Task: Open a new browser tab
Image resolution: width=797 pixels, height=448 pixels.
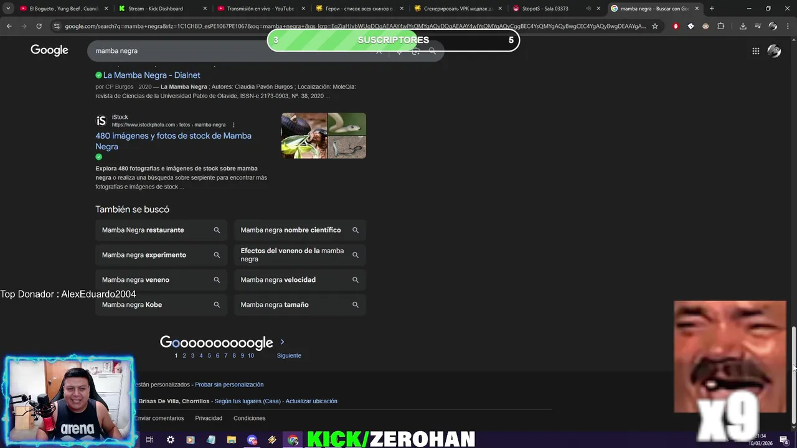Action: tap(712, 9)
